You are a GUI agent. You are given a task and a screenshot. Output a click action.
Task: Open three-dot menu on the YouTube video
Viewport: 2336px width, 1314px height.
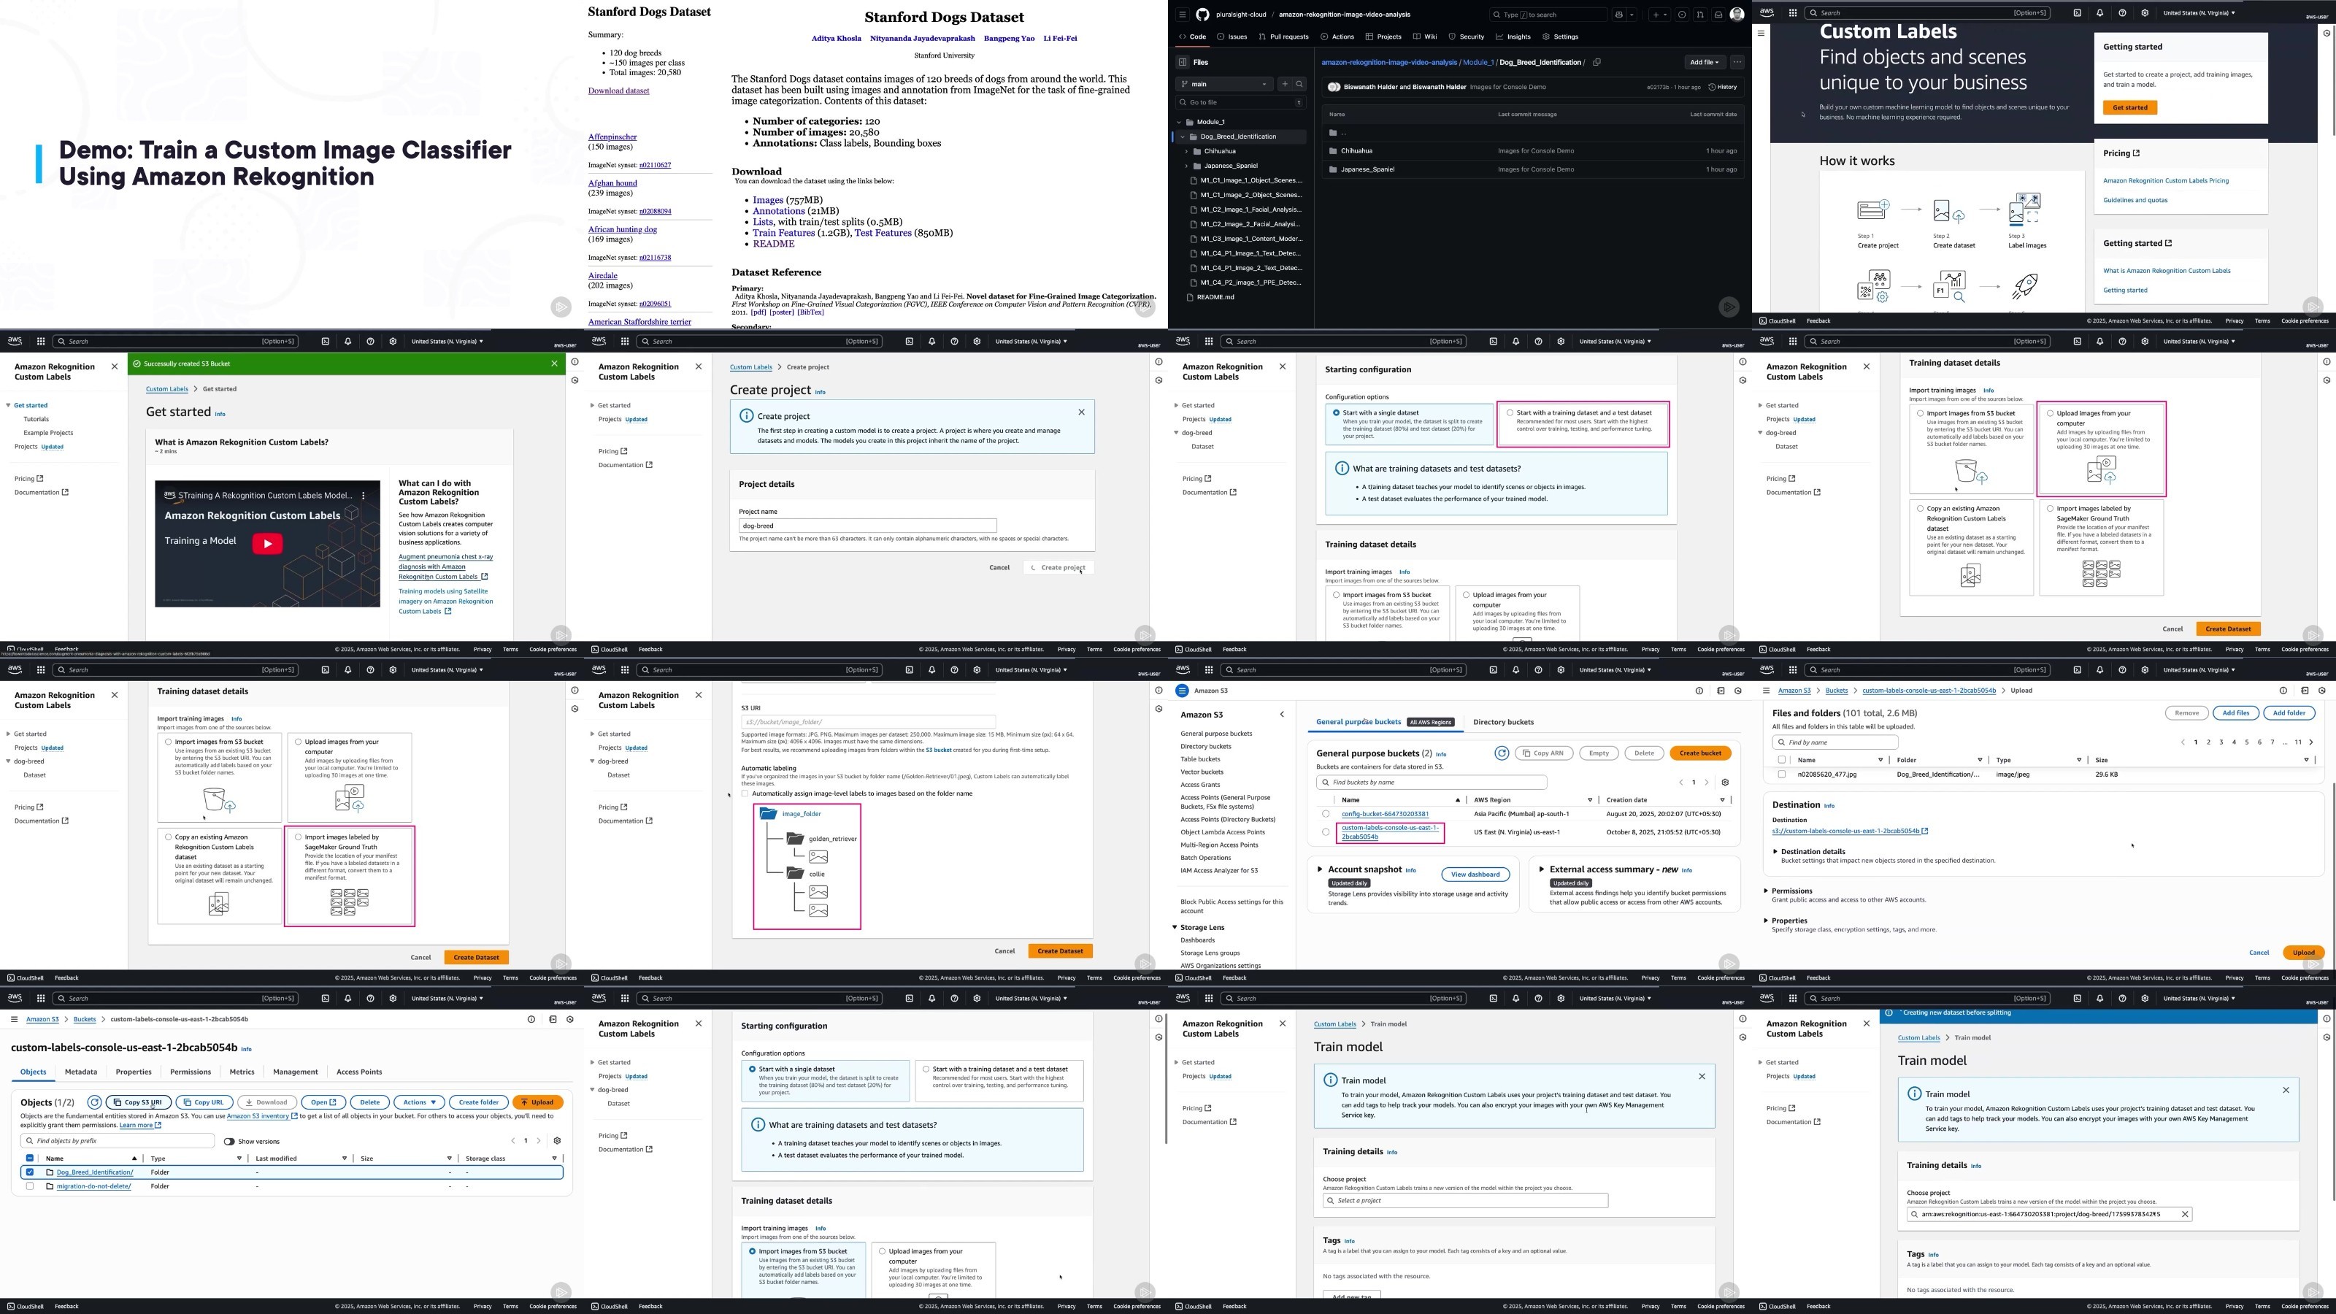[364, 495]
